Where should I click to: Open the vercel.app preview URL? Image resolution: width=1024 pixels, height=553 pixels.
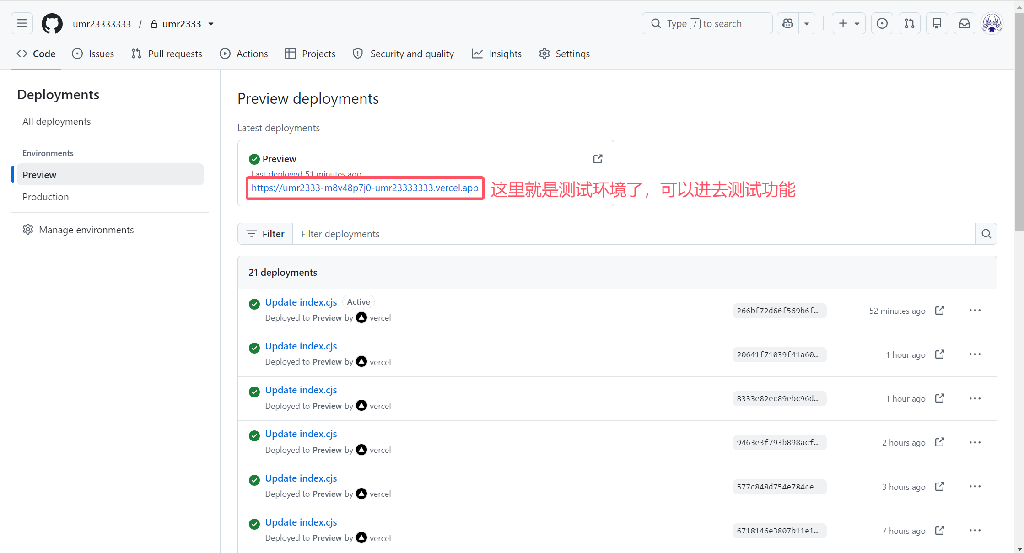(x=365, y=188)
